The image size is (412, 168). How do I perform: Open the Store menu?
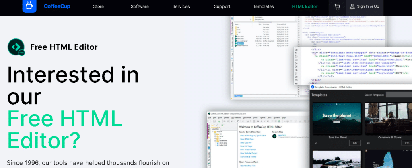98,6
